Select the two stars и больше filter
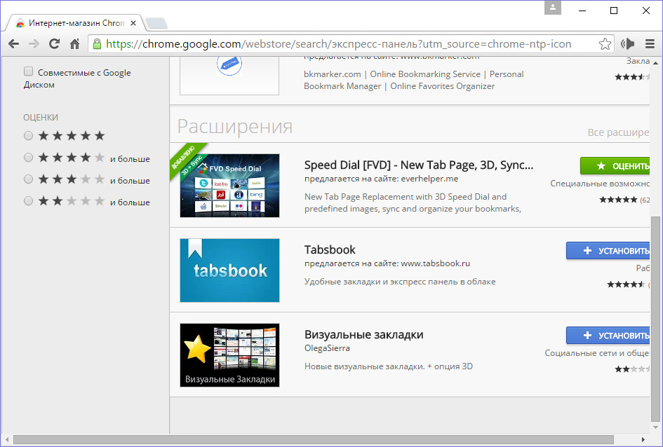Screen dimensions: 663x447 pos(28,200)
